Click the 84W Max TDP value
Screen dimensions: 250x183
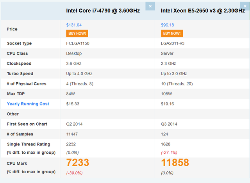(70, 94)
